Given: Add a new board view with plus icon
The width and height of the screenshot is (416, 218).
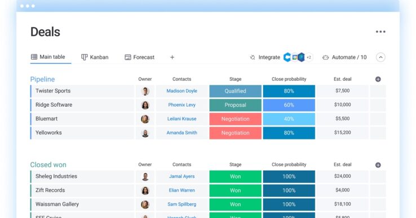Looking at the screenshot, I should pos(172,57).
